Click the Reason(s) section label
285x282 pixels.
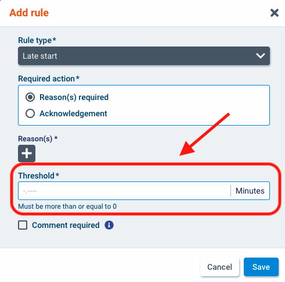coord(38,139)
